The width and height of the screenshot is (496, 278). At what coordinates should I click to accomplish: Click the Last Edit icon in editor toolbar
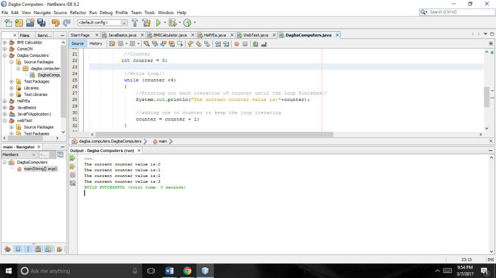point(112,44)
